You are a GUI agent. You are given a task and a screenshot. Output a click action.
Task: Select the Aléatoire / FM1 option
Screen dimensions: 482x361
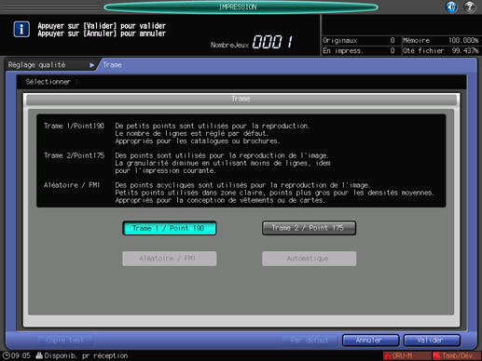click(x=170, y=259)
